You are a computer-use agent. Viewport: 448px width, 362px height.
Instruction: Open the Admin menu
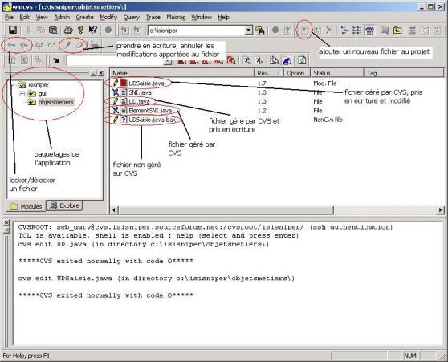[x=62, y=18]
